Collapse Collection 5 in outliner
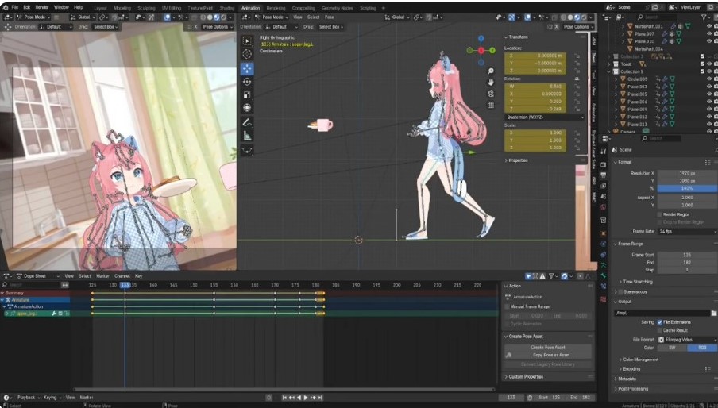This screenshot has width=718, height=408. 609,71
